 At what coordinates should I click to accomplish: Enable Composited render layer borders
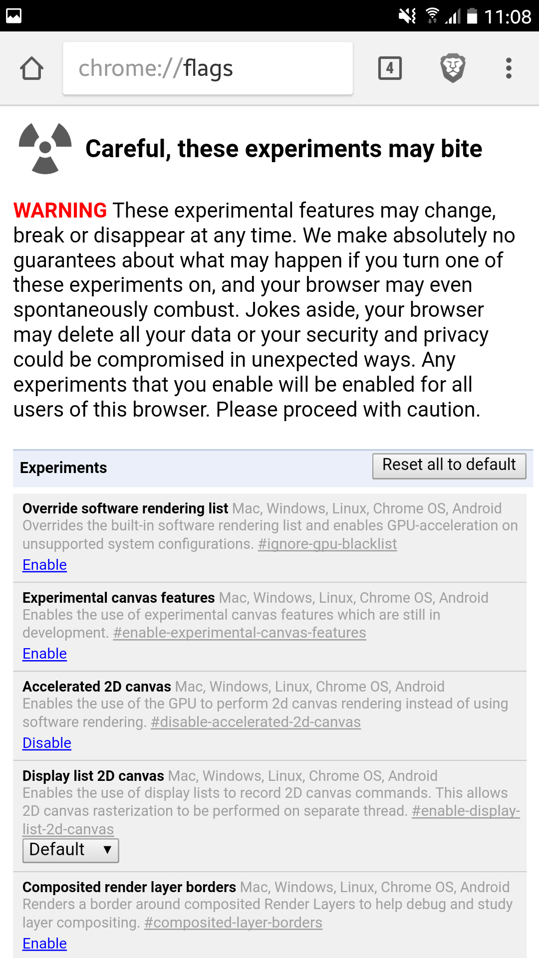coord(44,944)
